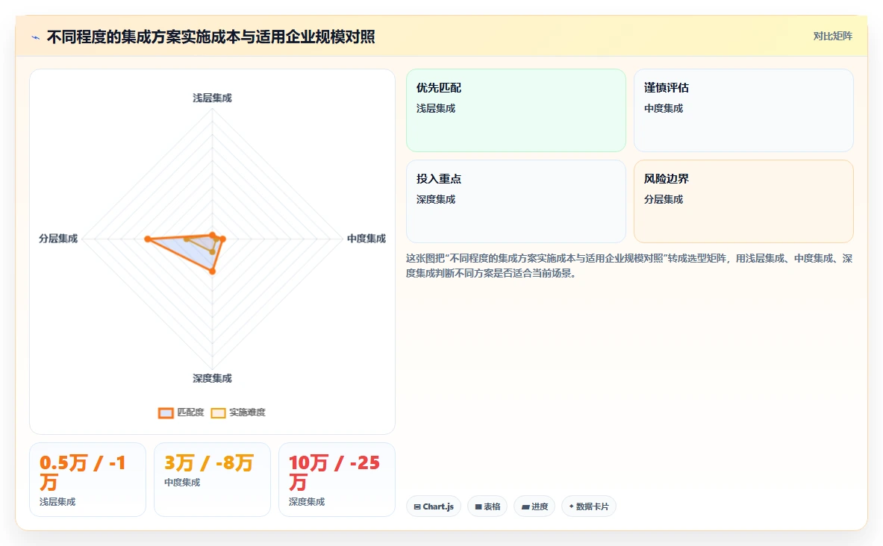883x546 pixels.
Task: Toggle the 实施难度 legend swatch
Action: click(x=218, y=413)
